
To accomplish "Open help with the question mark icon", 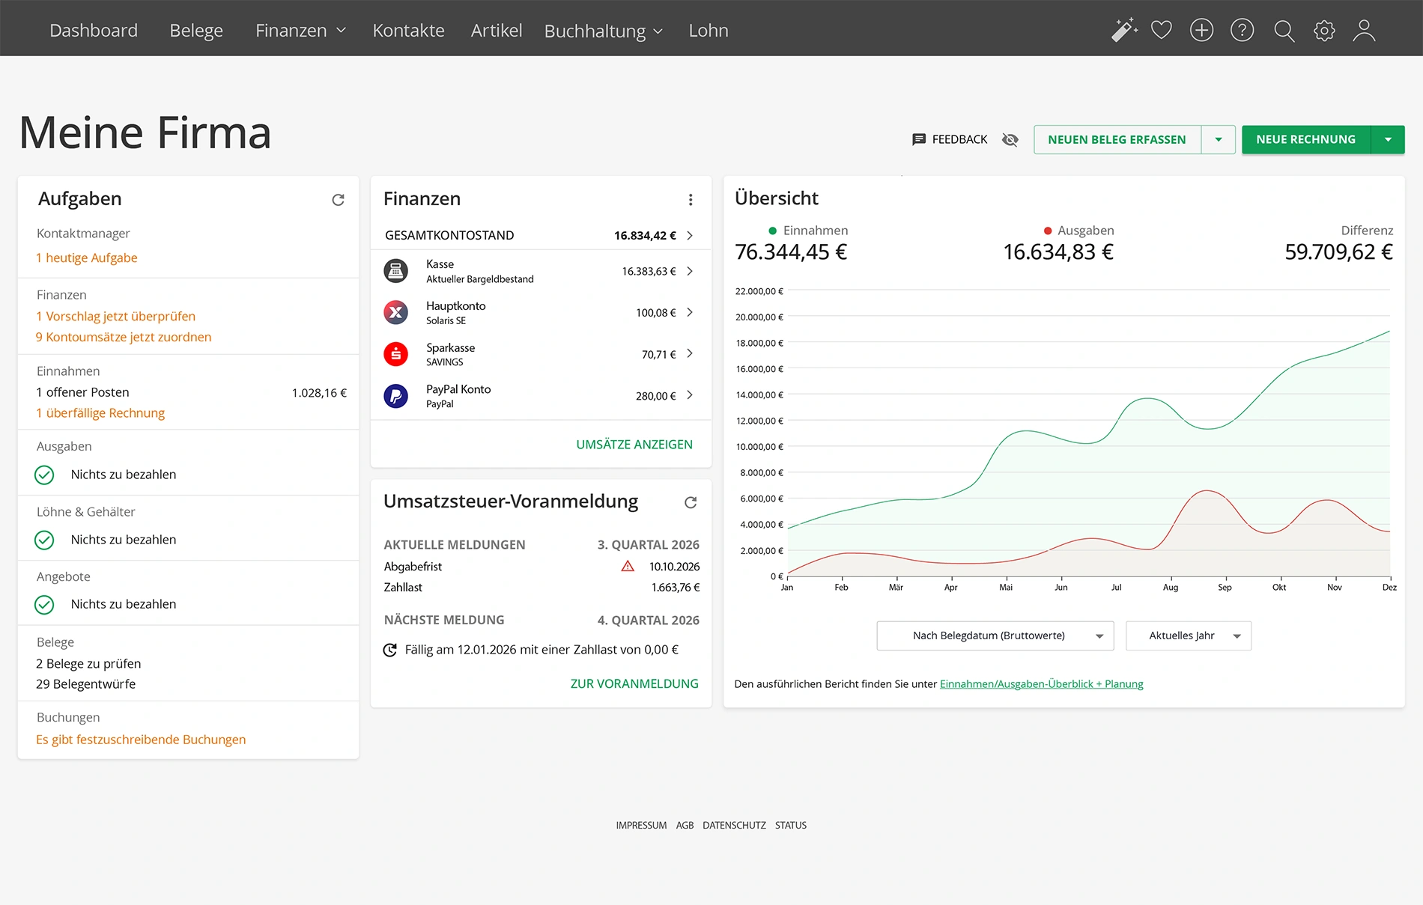I will tap(1242, 30).
